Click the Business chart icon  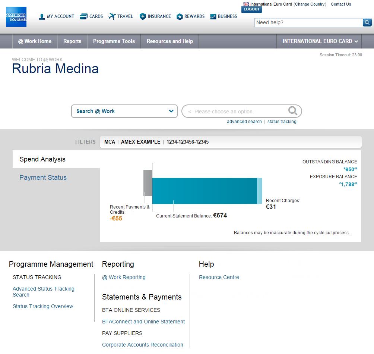pos(213,16)
